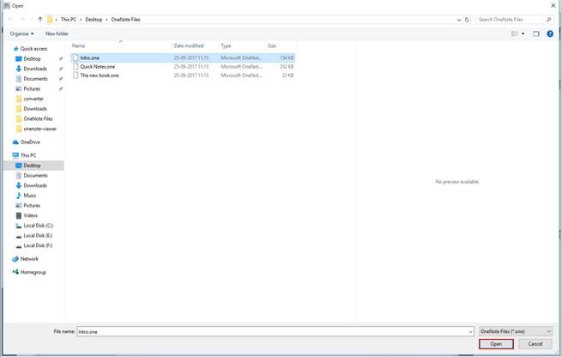Image resolution: width=562 pixels, height=357 pixels.
Task: Open OneDrive in sidebar
Action: point(30,142)
